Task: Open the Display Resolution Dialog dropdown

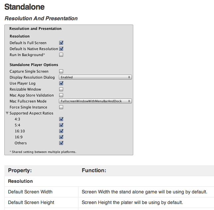Action: tap(95, 77)
